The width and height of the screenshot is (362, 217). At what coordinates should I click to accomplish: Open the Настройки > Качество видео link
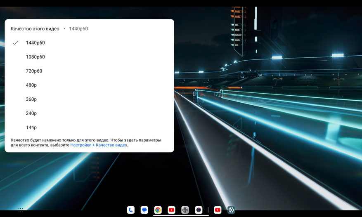tap(99, 145)
